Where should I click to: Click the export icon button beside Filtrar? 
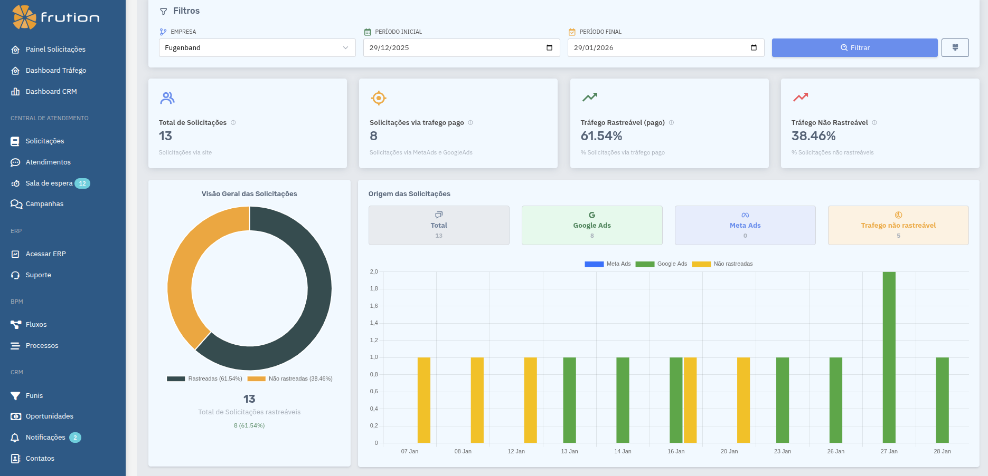[955, 47]
